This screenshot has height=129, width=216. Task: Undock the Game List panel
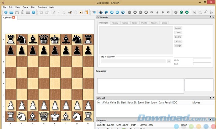coord(210,98)
